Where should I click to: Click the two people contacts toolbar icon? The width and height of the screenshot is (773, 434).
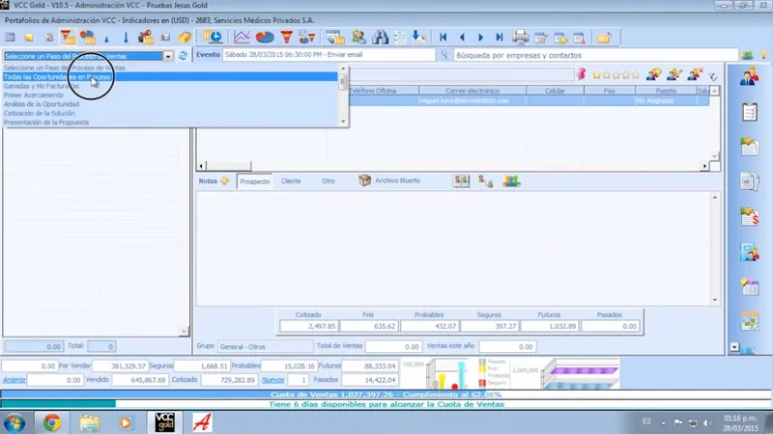point(358,38)
